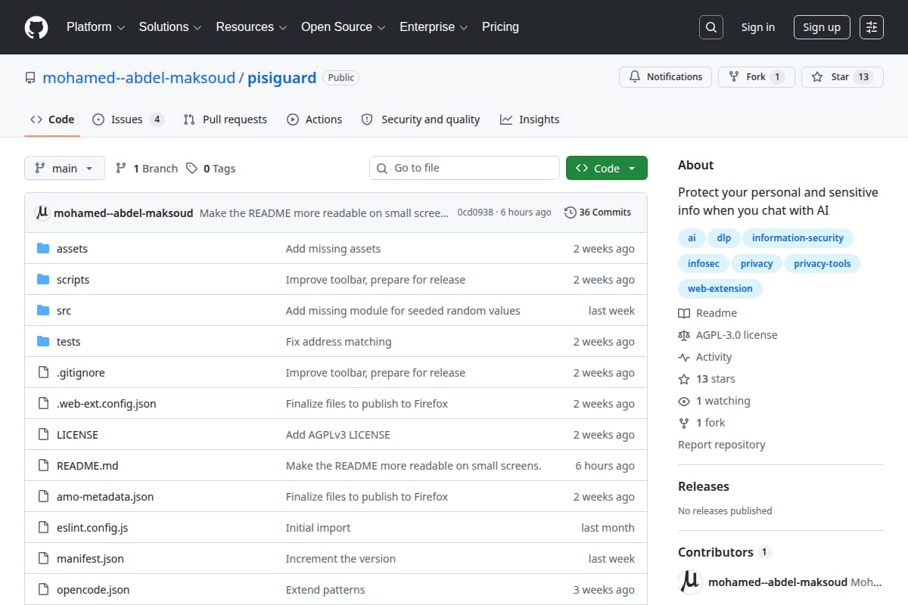
Task: Click the Report repository link
Action: [722, 445]
